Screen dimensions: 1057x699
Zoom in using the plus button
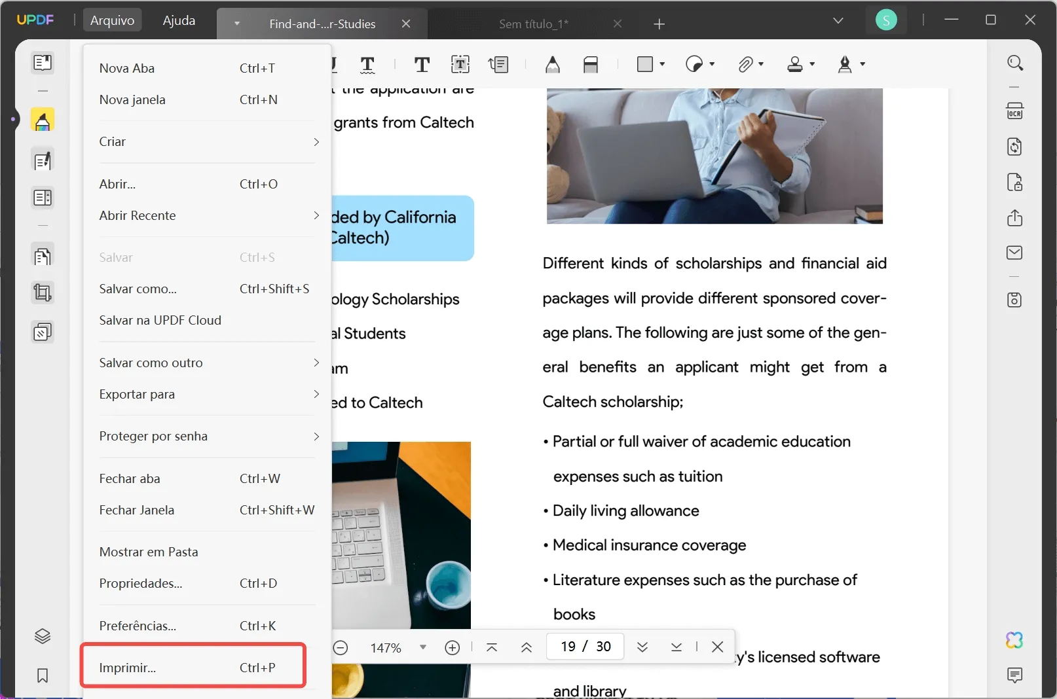click(452, 648)
